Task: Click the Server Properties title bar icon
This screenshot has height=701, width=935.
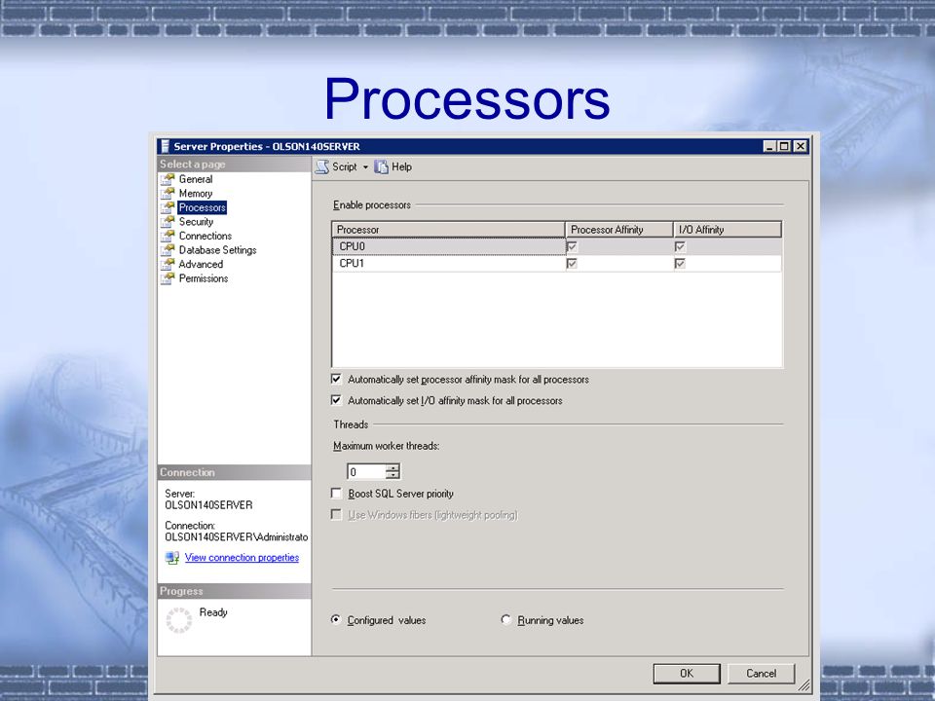Action: [x=166, y=146]
